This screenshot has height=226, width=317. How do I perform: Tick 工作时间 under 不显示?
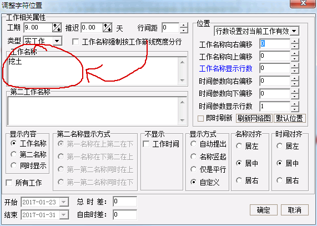(146, 144)
